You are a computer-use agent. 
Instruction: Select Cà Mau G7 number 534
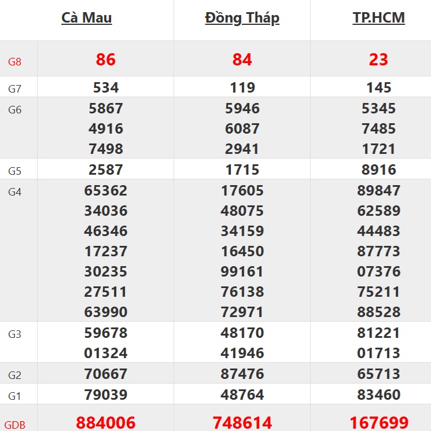pos(106,88)
